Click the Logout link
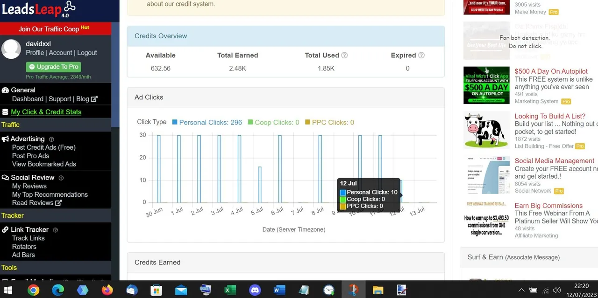The image size is (598, 298). point(87,53)
